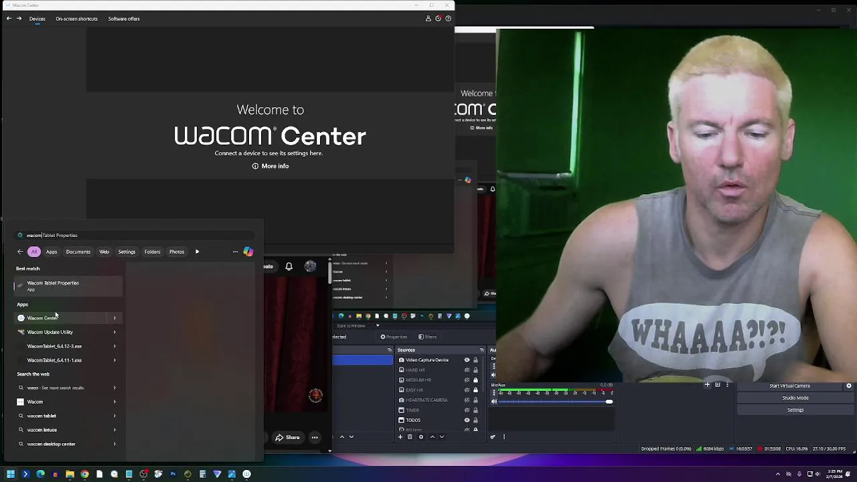
Task: Open source properties gear in the OBS Sources toolbar
Action: (x=420, y=436)
